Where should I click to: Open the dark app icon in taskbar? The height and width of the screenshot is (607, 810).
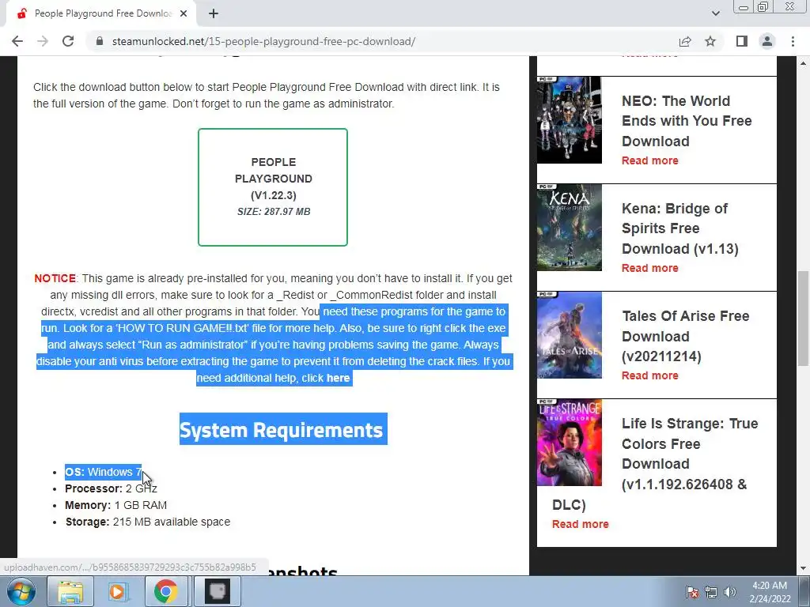point(218,591)
